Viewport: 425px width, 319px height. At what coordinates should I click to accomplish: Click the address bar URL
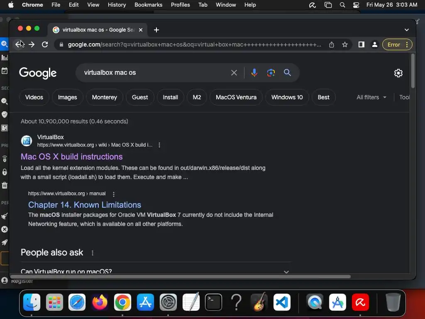pos(194,44)
